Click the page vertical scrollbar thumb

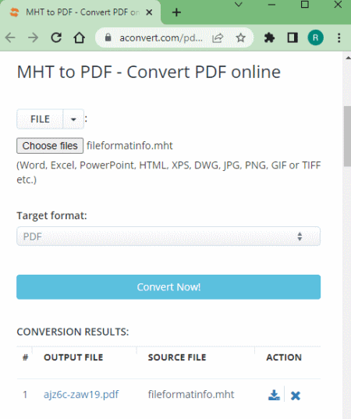pyautogui.click(x=347, y=137)
